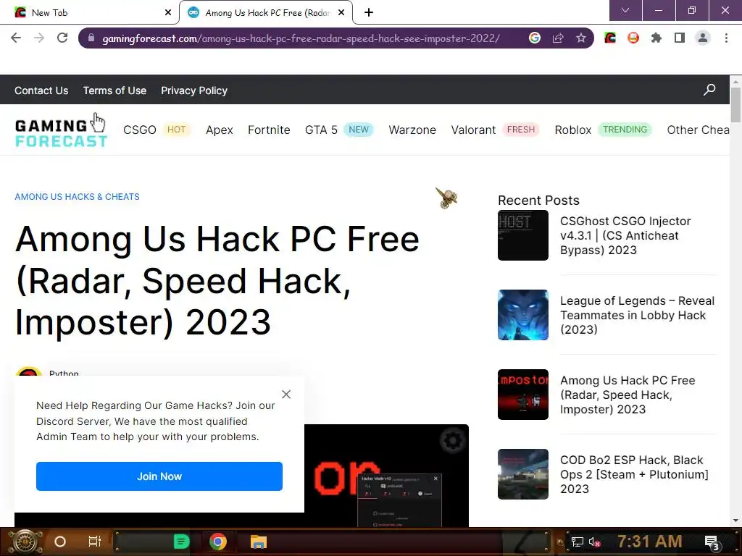Open the Warzone menu item
The image size is (742, 556).
pos(412,130)
